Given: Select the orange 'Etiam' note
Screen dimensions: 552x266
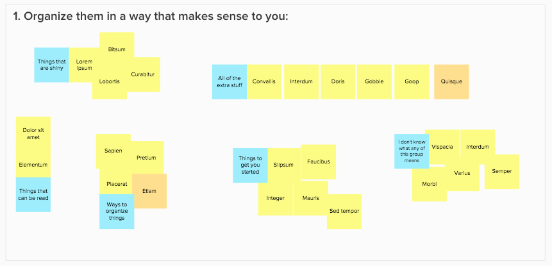Looking at the screenshot, I should [x=149, y=191].
